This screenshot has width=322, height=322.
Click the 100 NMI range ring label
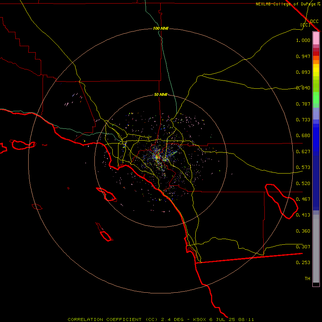161,28
